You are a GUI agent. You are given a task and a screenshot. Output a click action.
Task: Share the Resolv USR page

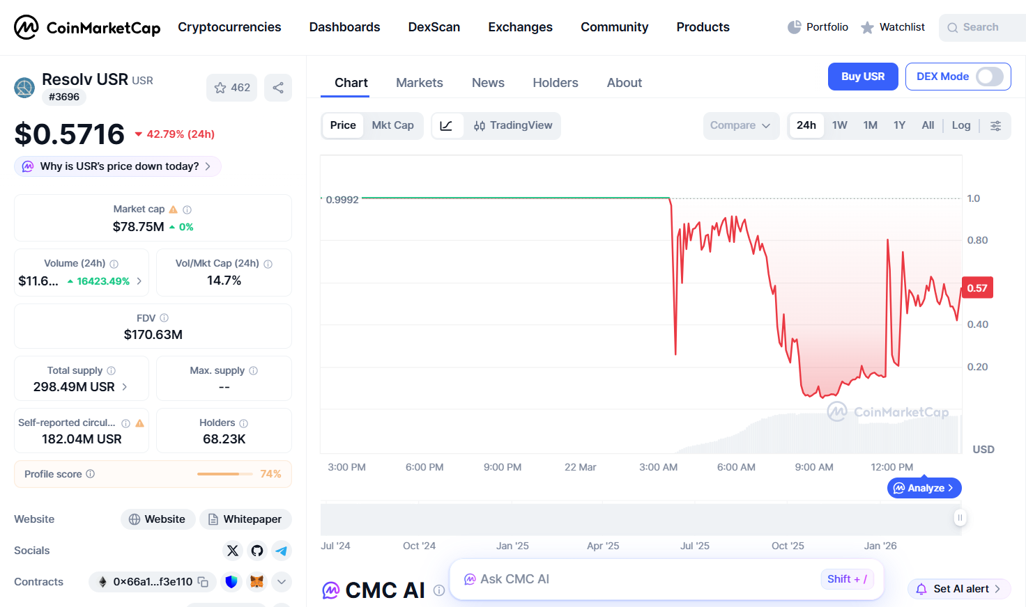tap(278, 87)
